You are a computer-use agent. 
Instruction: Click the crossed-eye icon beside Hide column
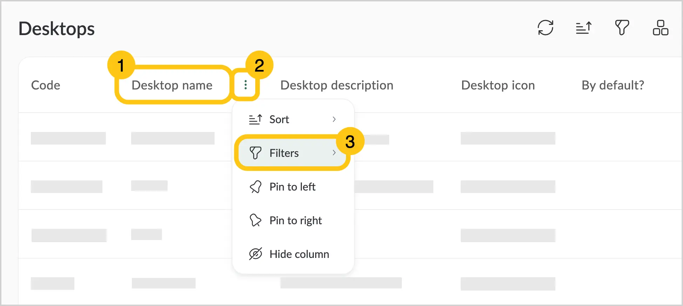pyautogui.click(x=255, y=254)
